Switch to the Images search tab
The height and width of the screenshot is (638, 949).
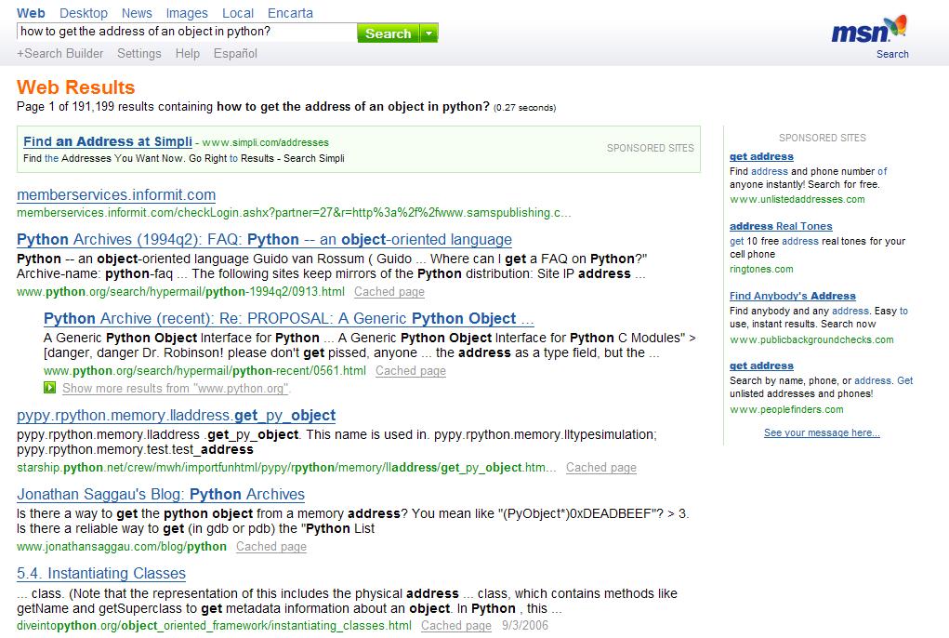coord(187,13)
